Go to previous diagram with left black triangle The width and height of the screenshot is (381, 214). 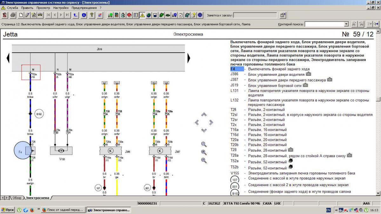pos(8,58)
